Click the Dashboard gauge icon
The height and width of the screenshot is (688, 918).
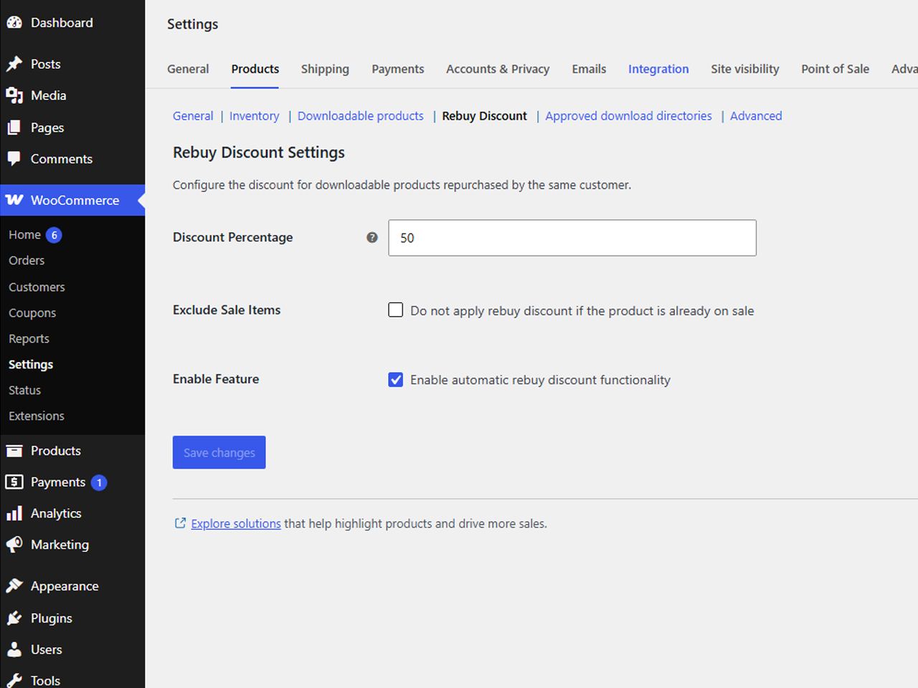14,23
